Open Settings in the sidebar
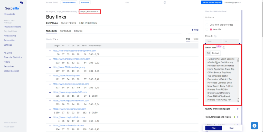Viewport: 263px width, 132px height. pos(8,45)
